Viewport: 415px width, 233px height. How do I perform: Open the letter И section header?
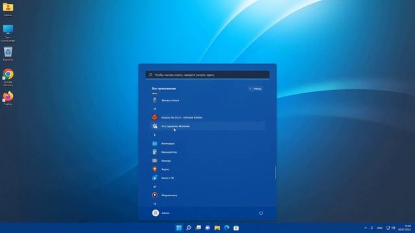click(154, 109)
